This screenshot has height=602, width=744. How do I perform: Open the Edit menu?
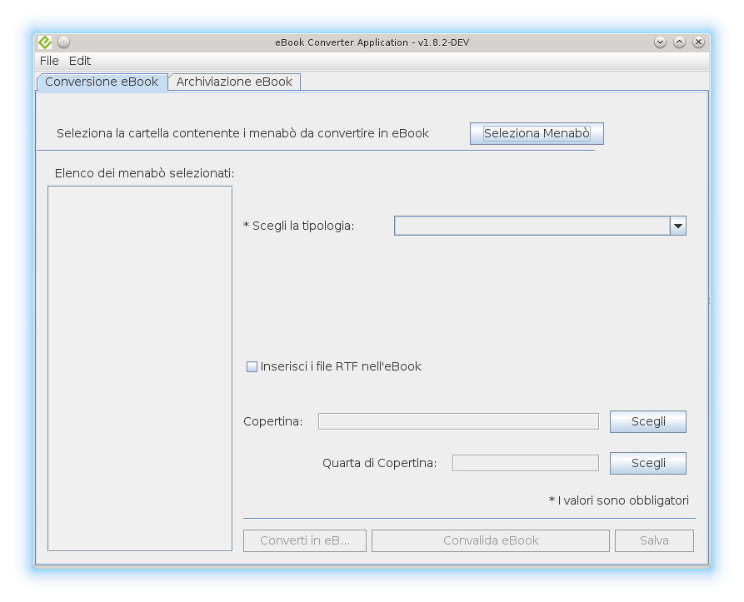coord(80,61)
